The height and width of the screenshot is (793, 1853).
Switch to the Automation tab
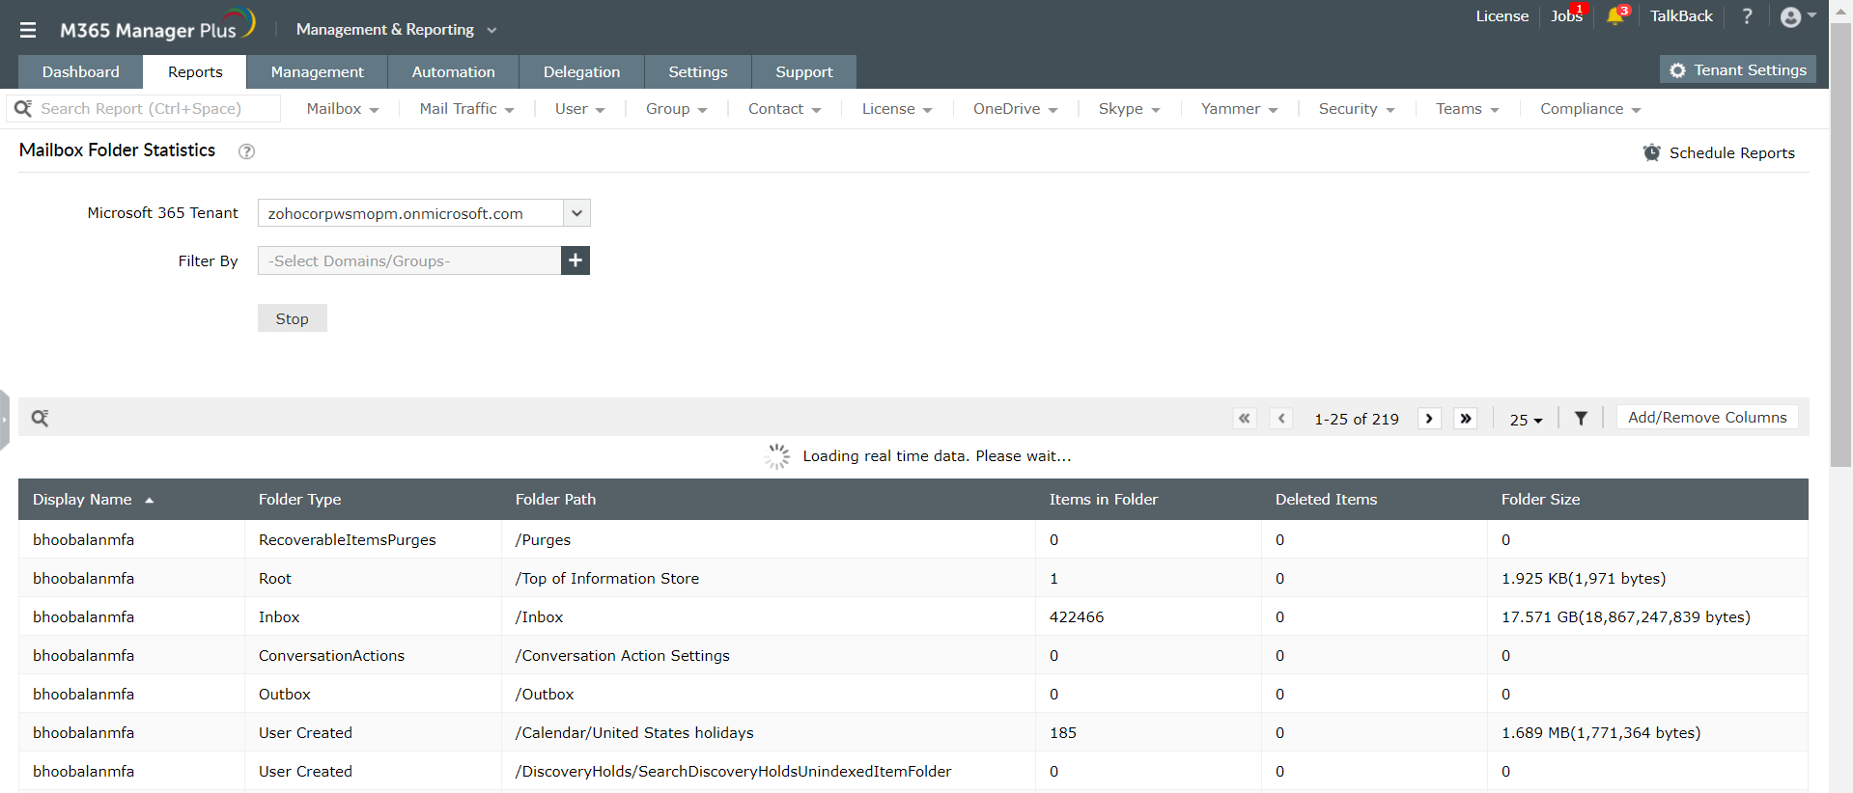453,72
